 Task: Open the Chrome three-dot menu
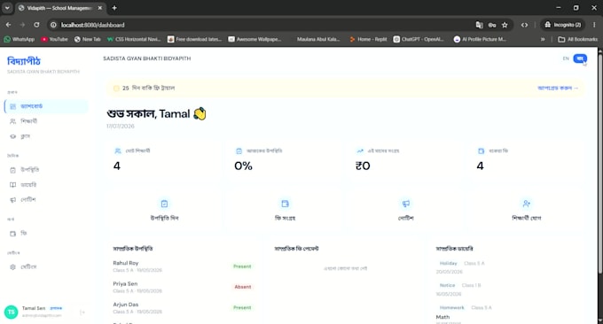pyautogui.click(x=594, y=25)
